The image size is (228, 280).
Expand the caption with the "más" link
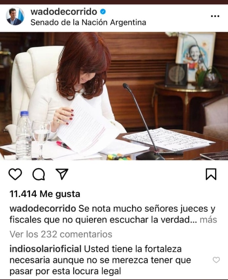tap(208, 220)
